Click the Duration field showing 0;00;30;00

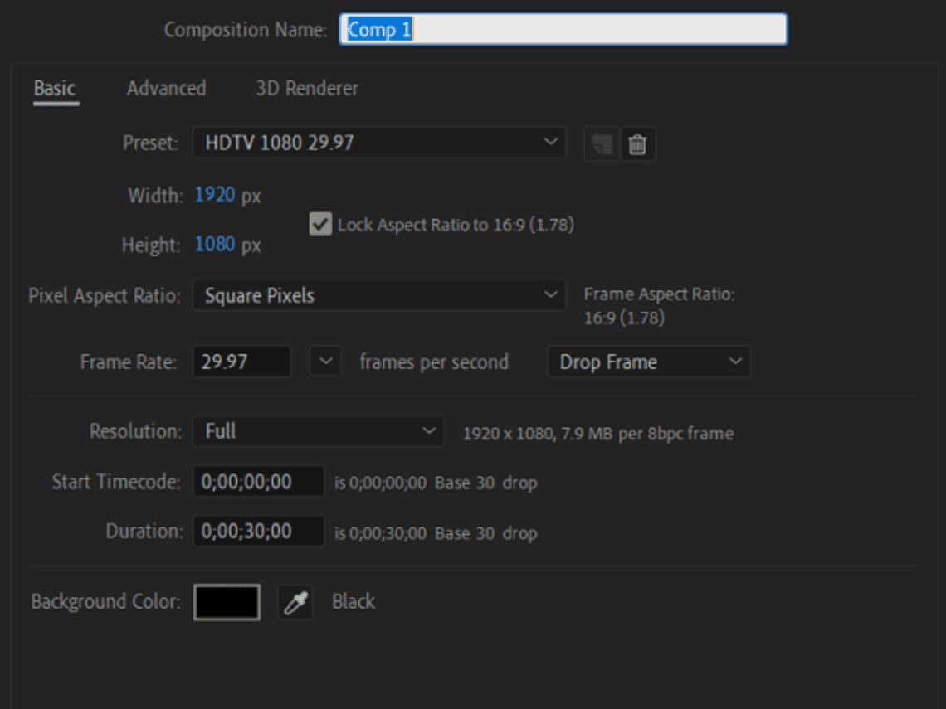pyautogui.click(x=258, y=532)
